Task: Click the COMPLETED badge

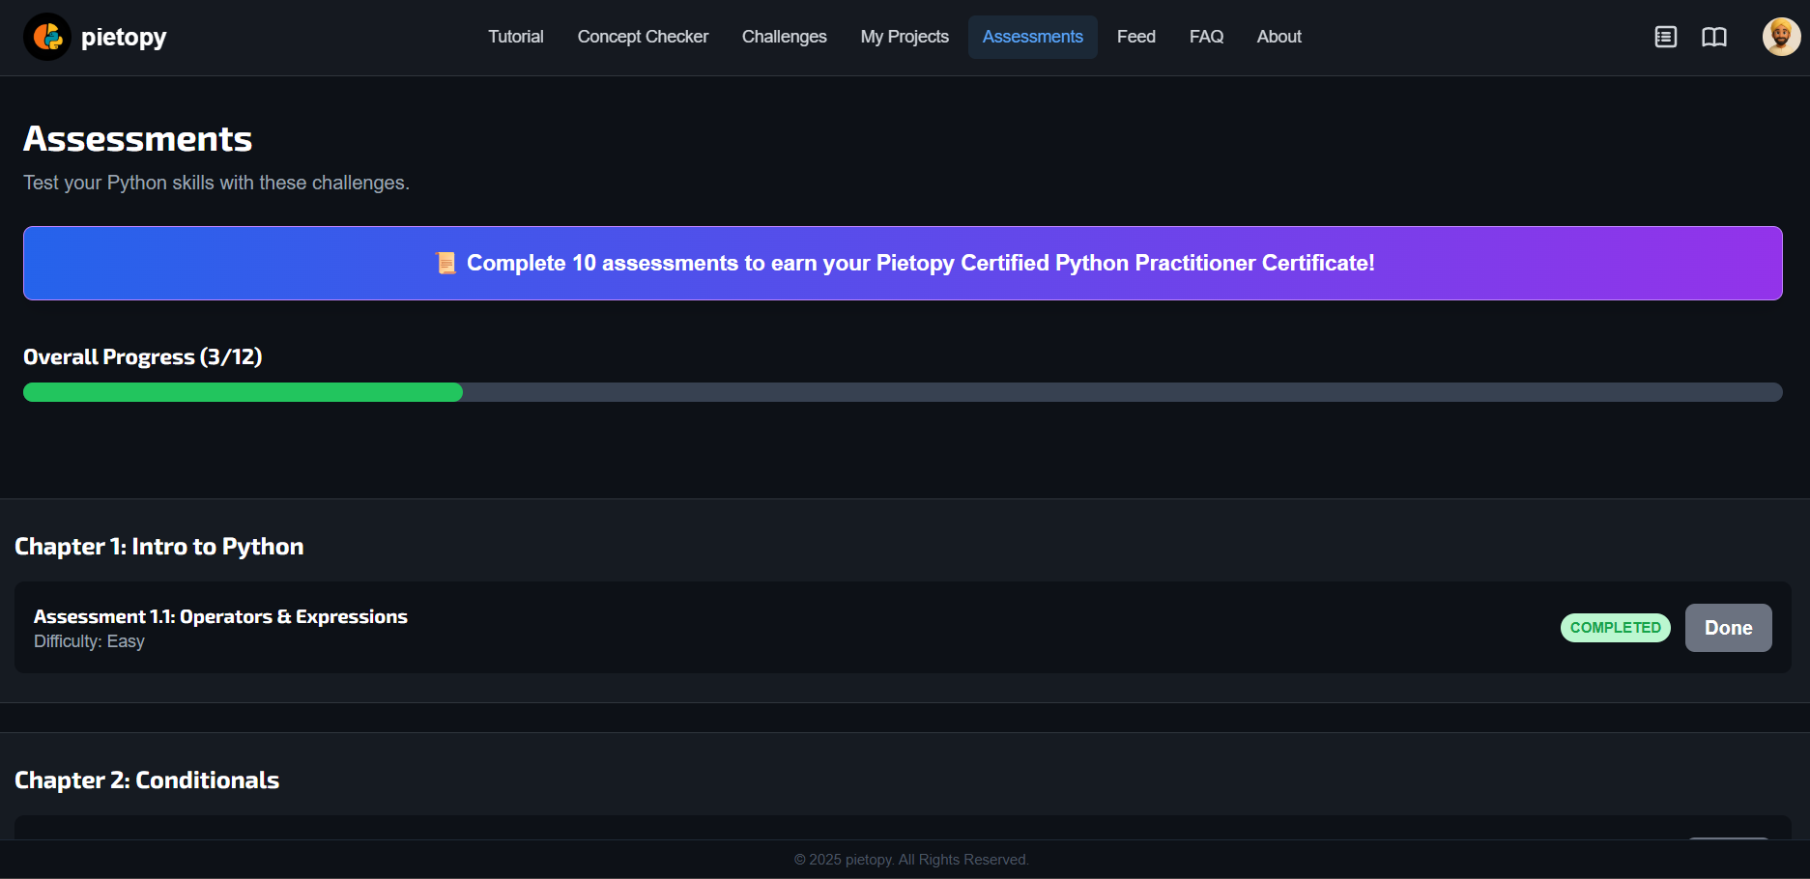Action: 1615,628
